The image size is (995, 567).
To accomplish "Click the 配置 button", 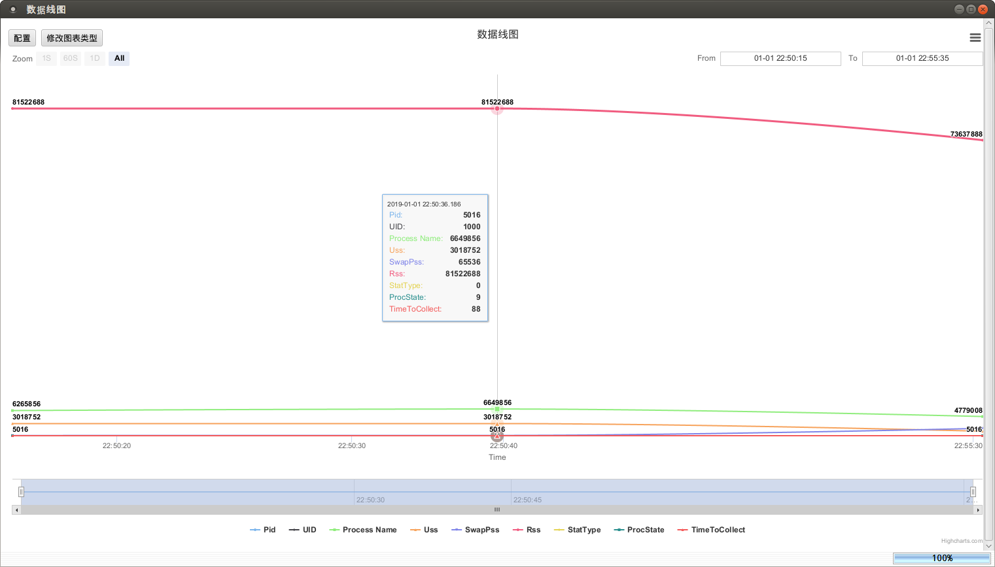I will click(x=22, y=37).
